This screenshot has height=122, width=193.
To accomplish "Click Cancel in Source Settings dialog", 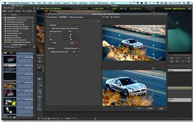I will [150, 108].
